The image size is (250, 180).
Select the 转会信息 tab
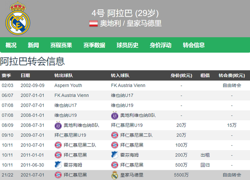point(194,45)
